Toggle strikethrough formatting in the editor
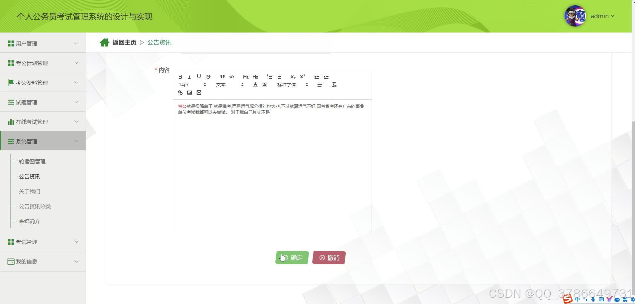 [208, 77]
